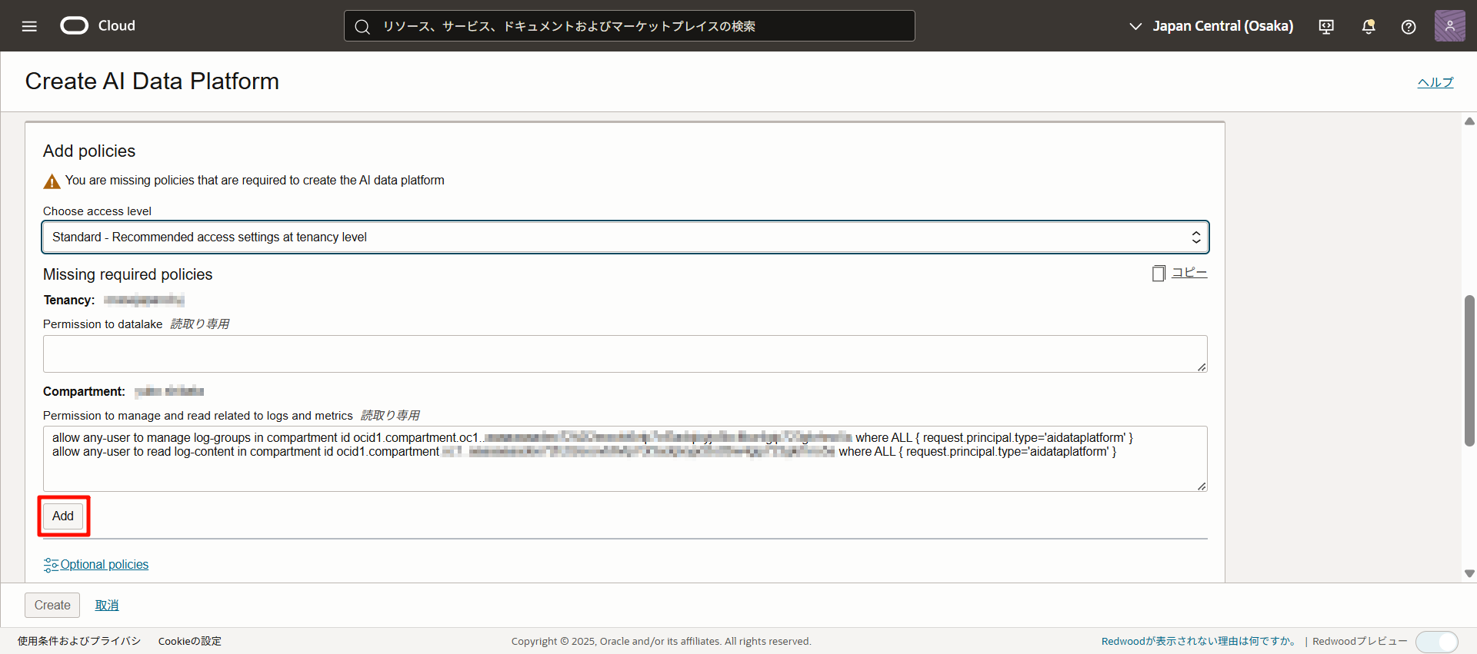Toggle the Redwoodプレビュー switch

click(x=1436, y=641)
